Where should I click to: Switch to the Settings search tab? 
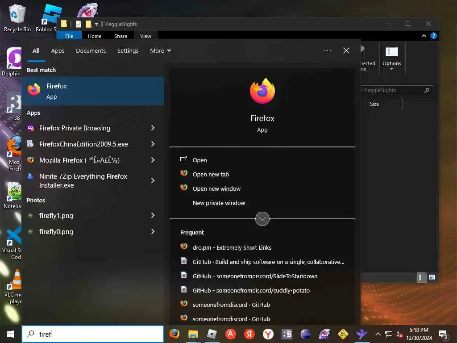[x=128, y=51]
